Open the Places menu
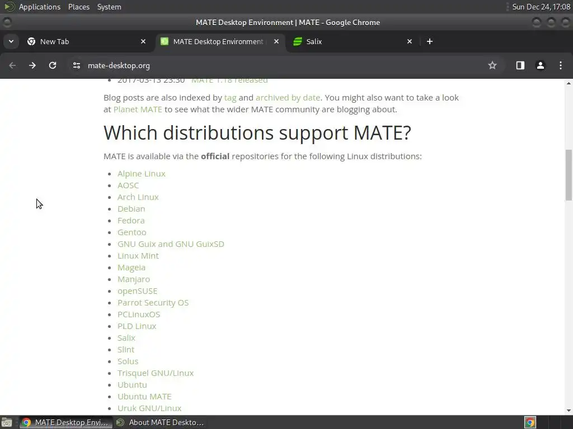573x429 pixels. coord(79,7)
